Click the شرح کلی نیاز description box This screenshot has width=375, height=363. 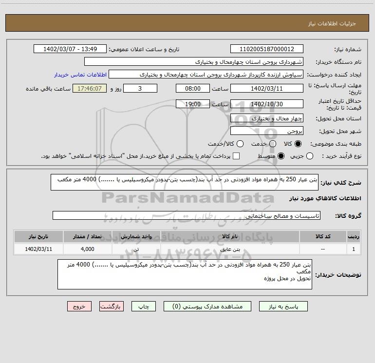tap(185, 182)
